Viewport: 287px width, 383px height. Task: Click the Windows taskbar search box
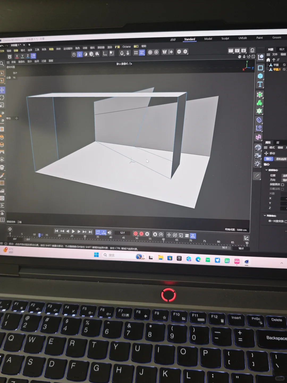coord(124,255)
